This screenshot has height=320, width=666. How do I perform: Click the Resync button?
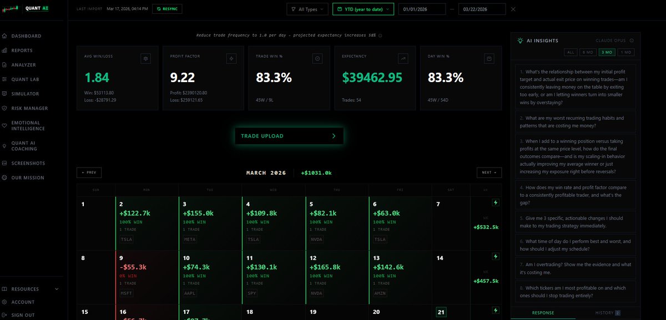click(167, 9)
